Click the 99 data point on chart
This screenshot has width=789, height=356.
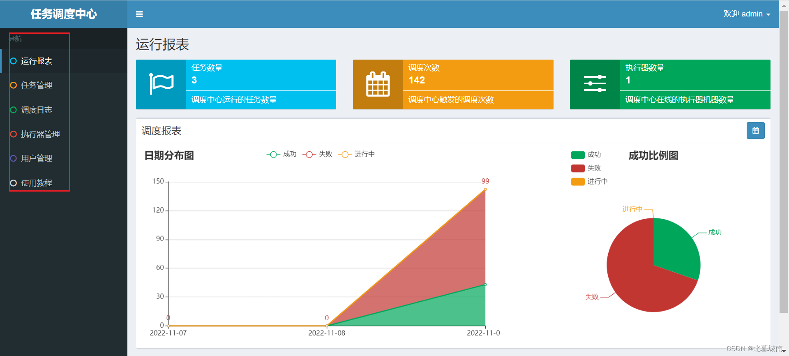pos(485,190)
